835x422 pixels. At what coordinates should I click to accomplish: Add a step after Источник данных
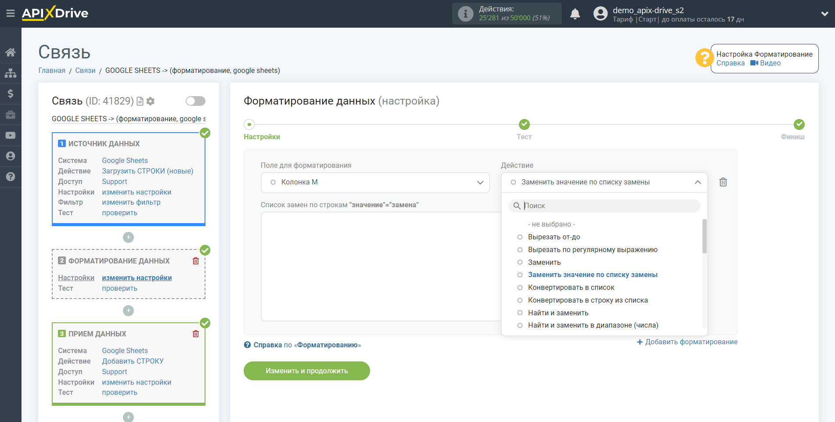128,237
